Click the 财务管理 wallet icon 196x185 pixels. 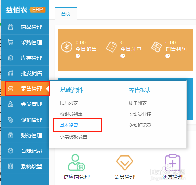click(11, 135)
